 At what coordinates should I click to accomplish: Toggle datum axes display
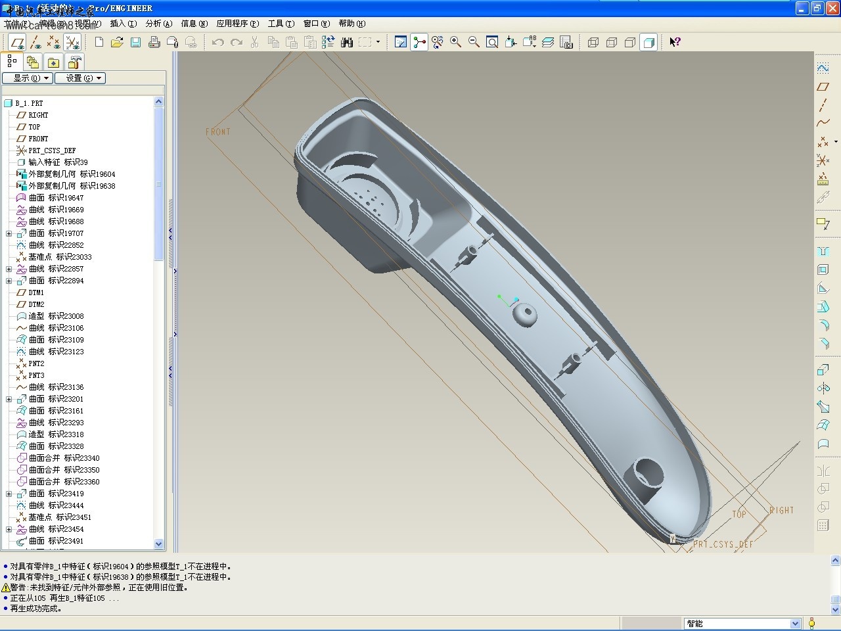point(35,43)
